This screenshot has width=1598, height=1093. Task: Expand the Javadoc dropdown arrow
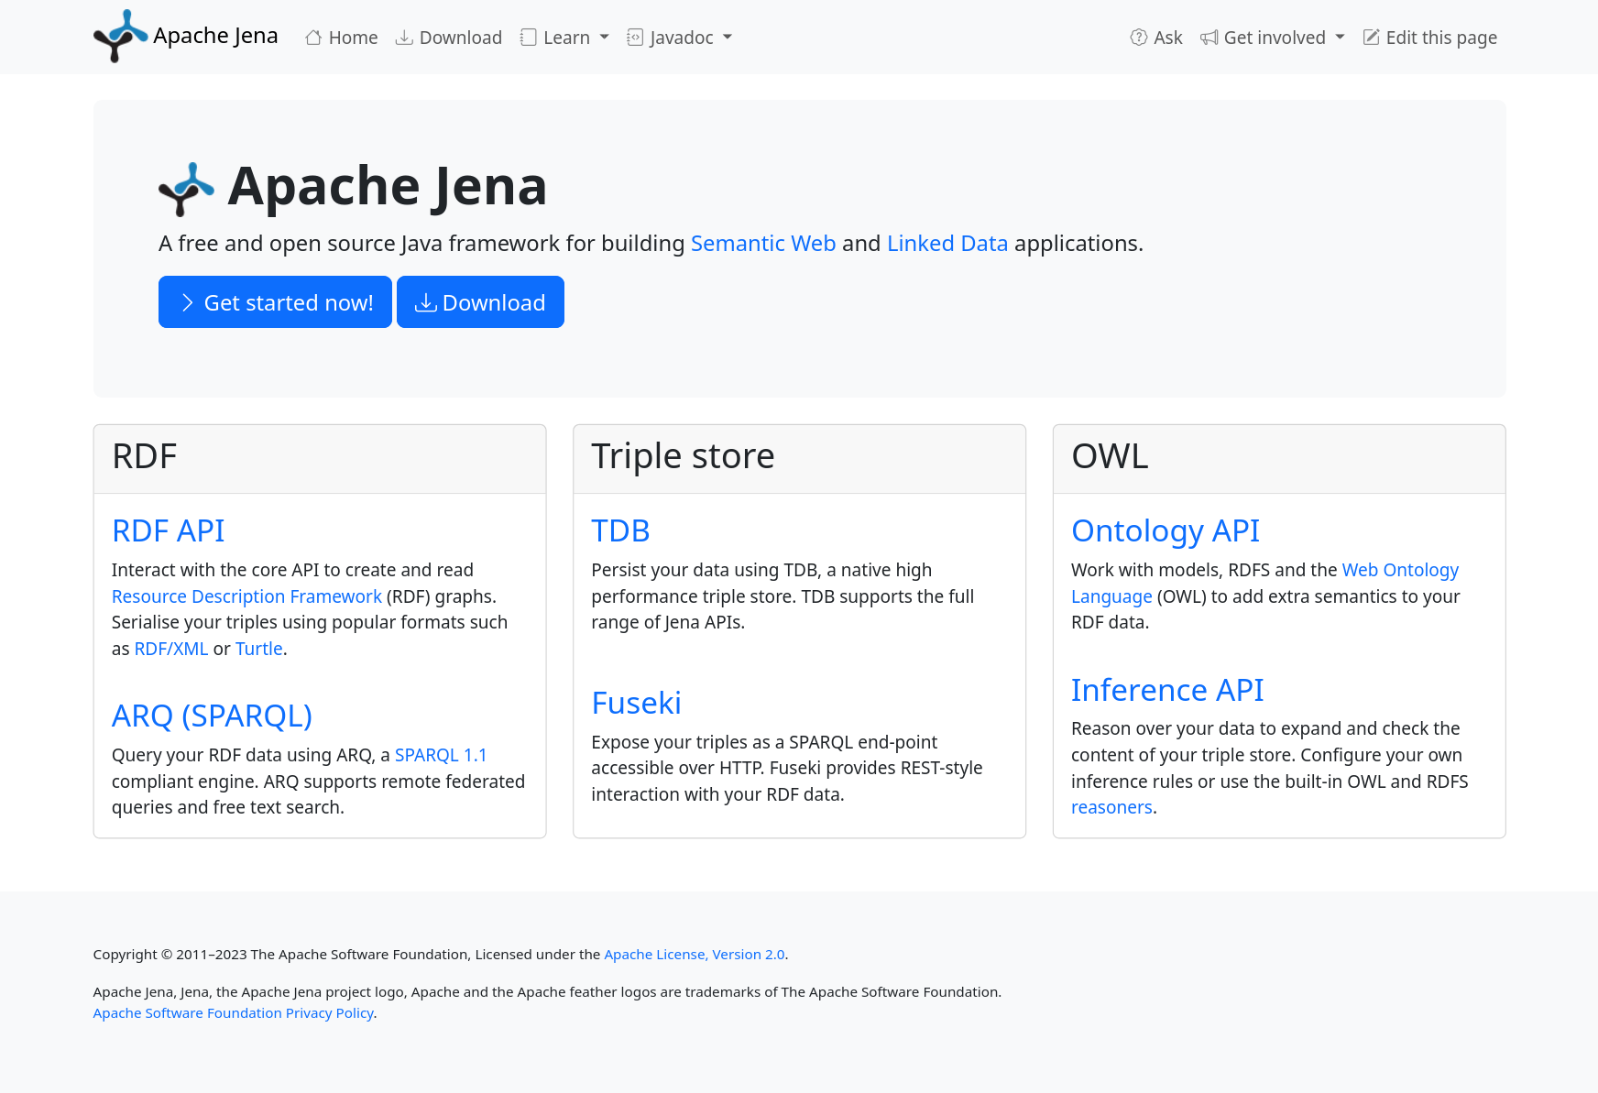(x=728, y=38)
